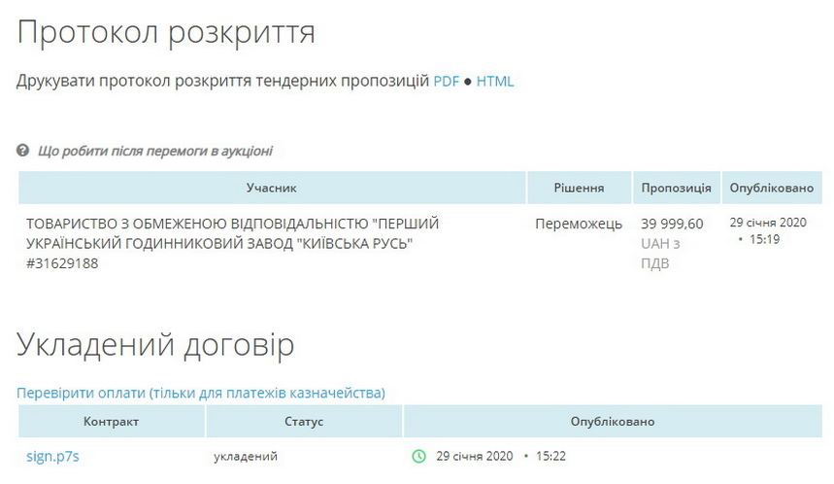Click the 15:22 contract publication time
This screenshot has width=834, height=484.
coord(550,456)
